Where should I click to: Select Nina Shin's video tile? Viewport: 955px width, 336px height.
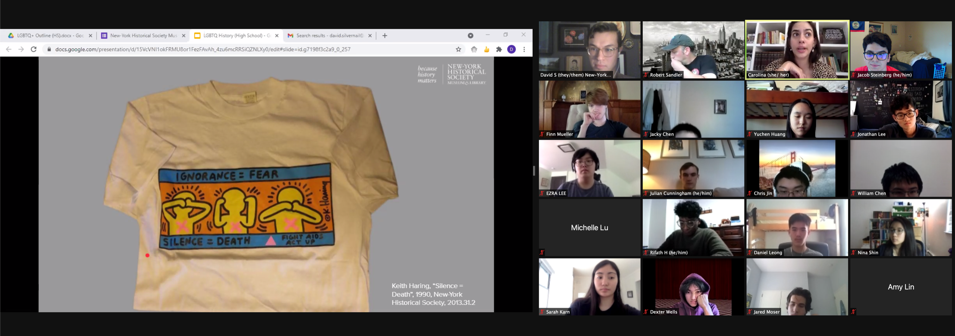pyautogui.click(x=901, y=228)
